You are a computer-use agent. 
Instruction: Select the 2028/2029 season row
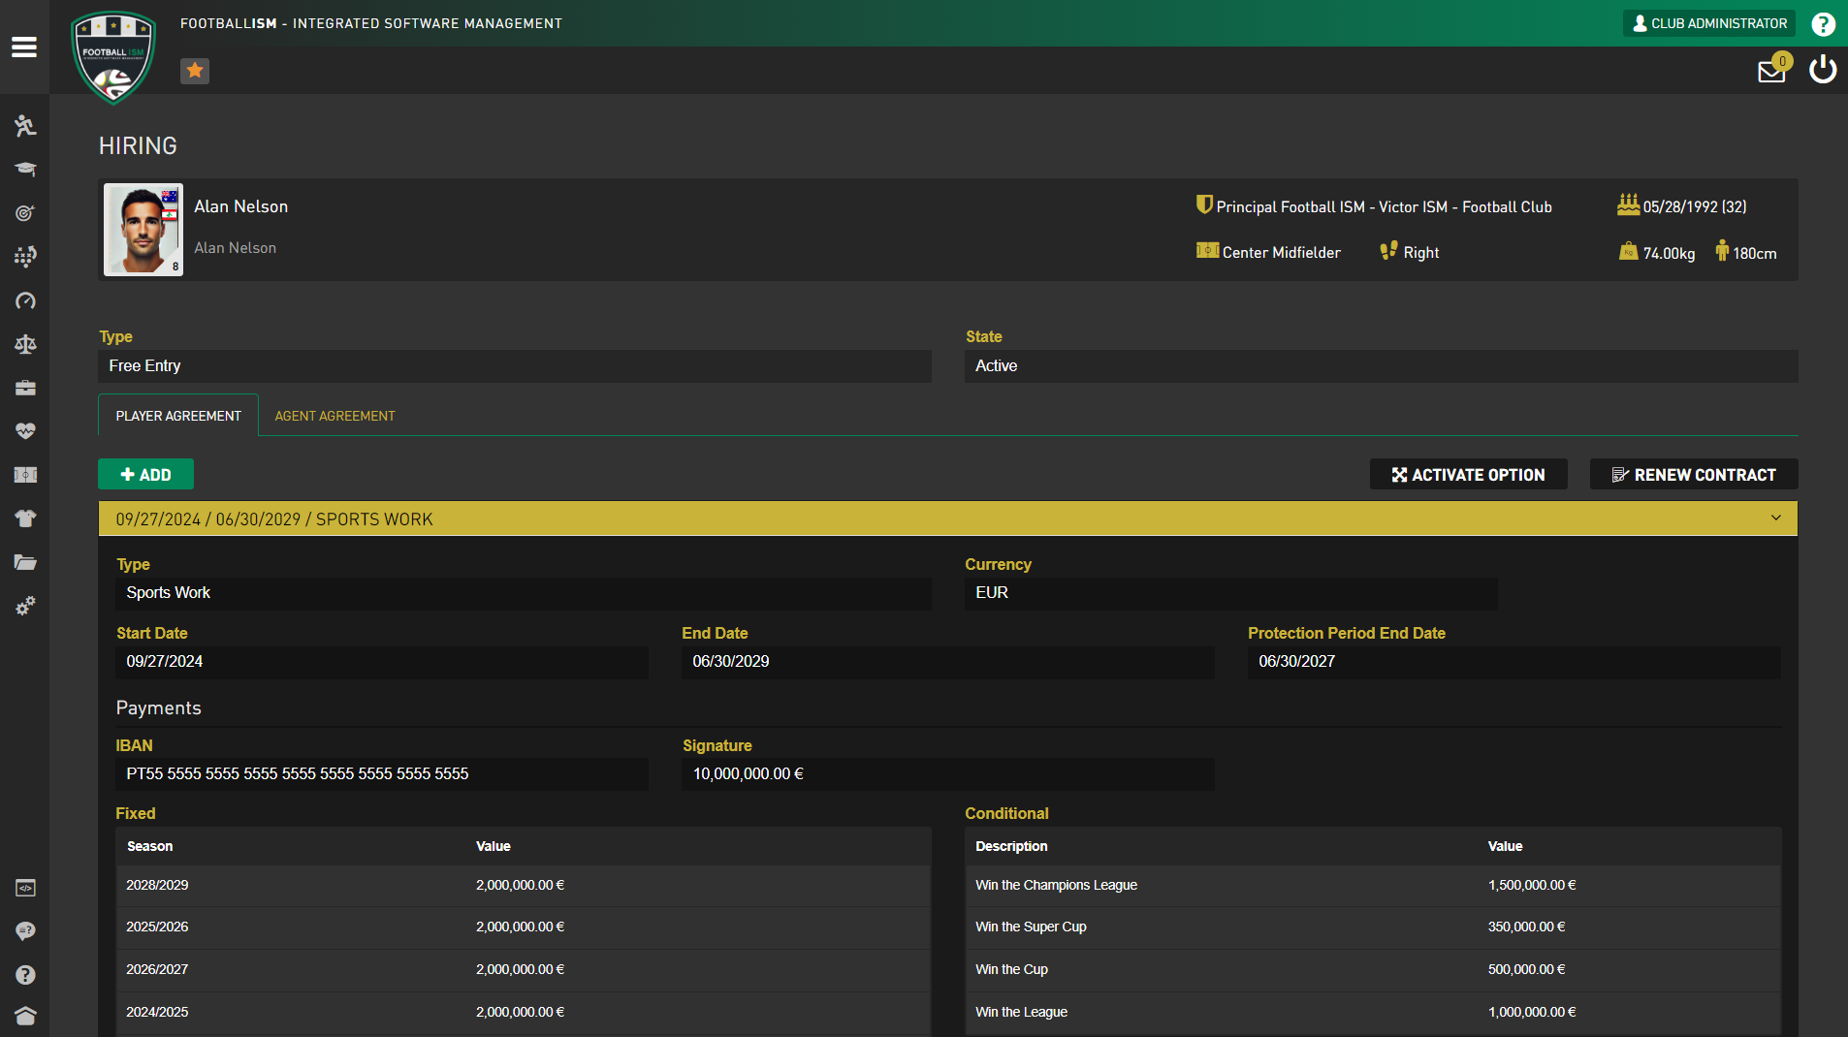pyautogui.click(x=524, y=885)
